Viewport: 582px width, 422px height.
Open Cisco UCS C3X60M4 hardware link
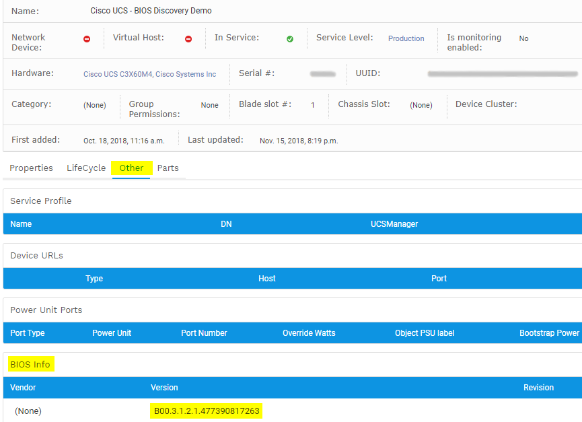tap(149, 74)
